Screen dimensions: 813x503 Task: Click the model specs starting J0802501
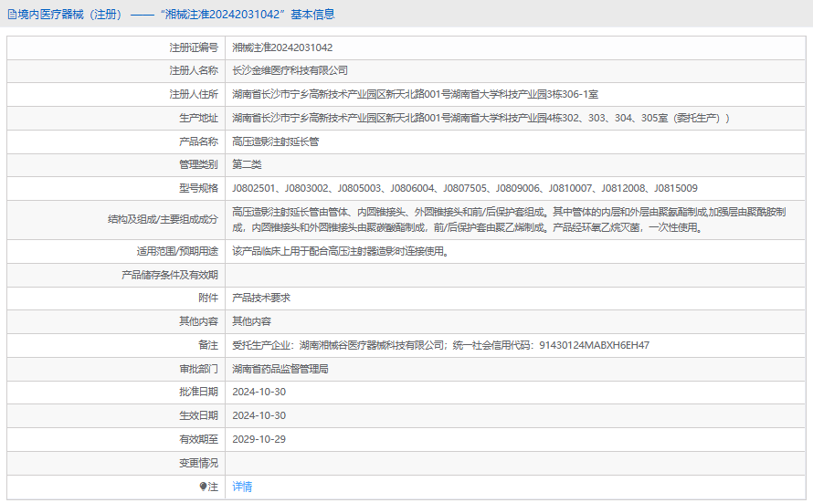pos(465,188)
